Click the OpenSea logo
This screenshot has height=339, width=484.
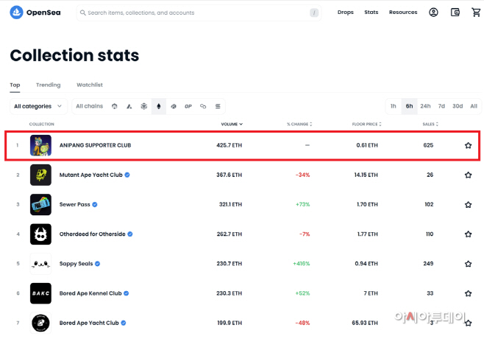click(x=35, y=13)
